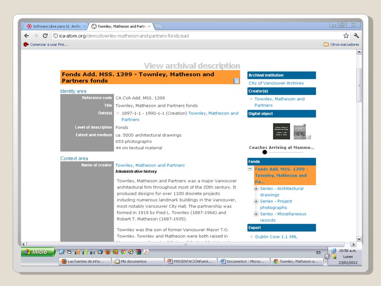Open the Comenzar a usar Firefox bookmark
This screenshot has height=286, width=381.
tap(46, 44)
